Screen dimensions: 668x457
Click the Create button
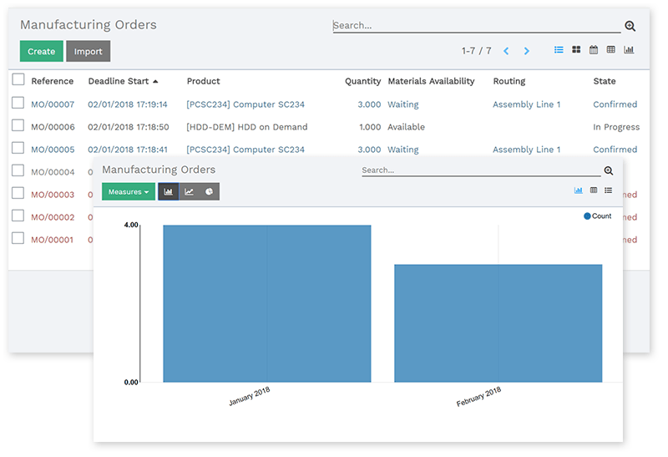[41, 51]
